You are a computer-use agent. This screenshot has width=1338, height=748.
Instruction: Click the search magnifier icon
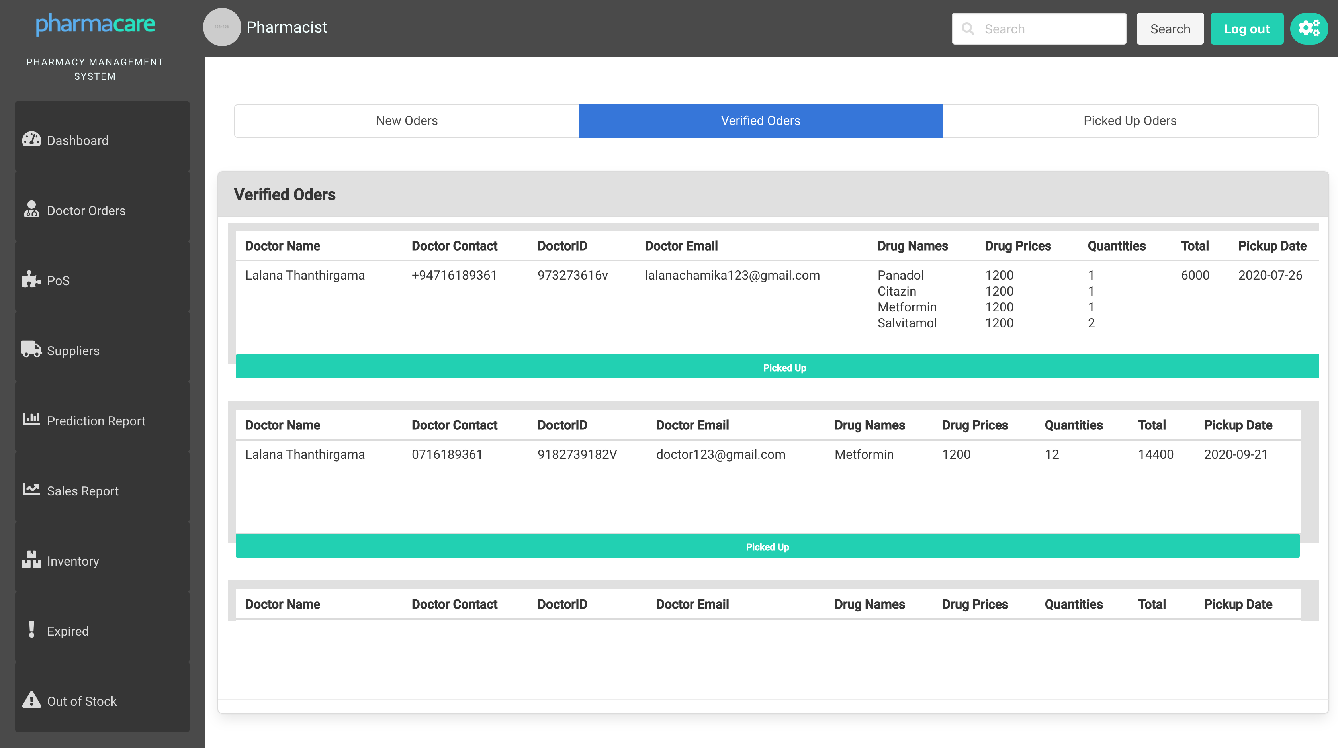[x=968, y=29]
